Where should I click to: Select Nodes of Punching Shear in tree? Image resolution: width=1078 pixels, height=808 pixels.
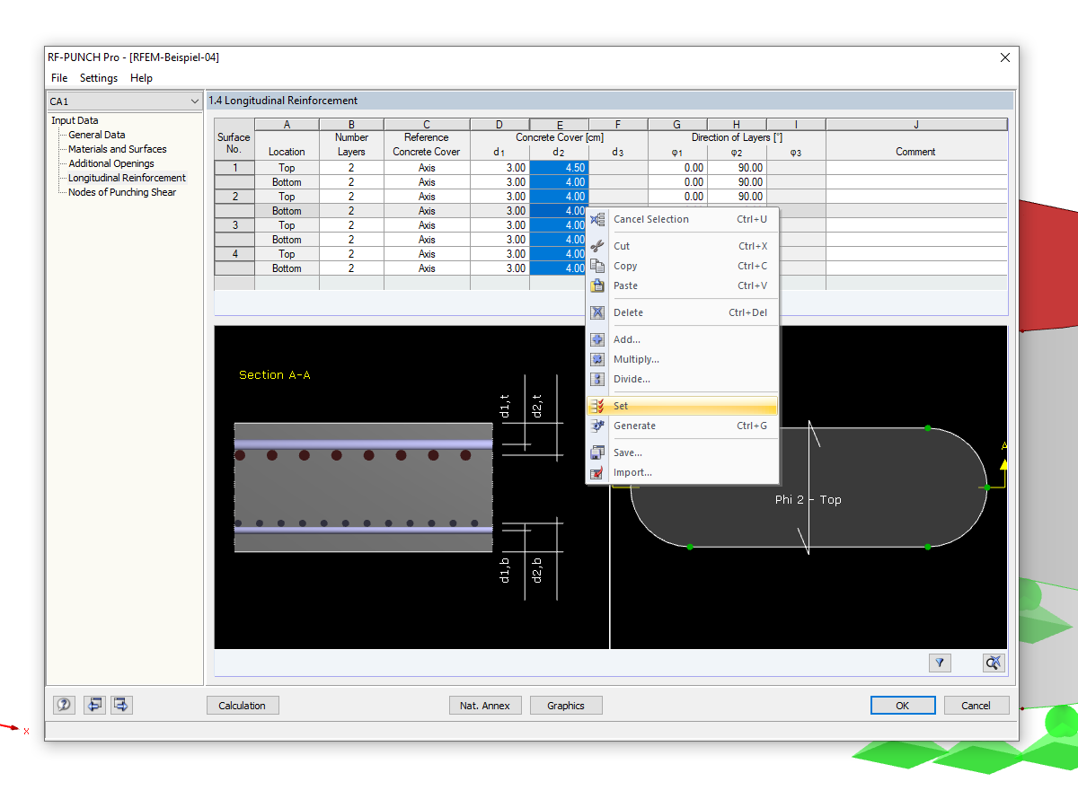pyautogui.click(x=122, y=192)
